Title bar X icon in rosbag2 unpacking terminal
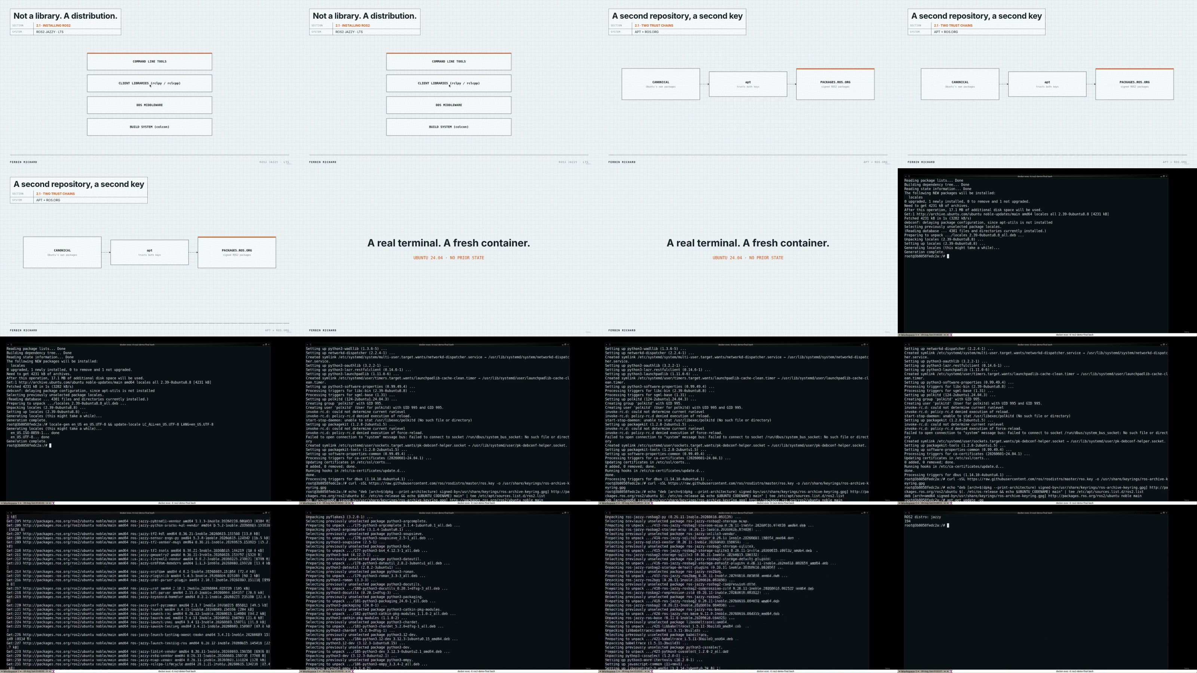The width and height of the screenshot is (1197, 673). point(610,513)
